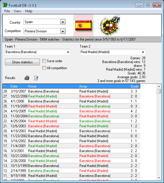This screenshot has width=164, height=183.
Task: Click the results list scrollbar thumb
Action: (x=159, y=91)
